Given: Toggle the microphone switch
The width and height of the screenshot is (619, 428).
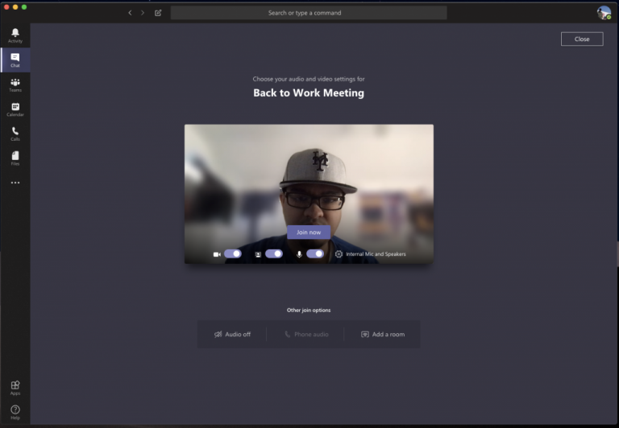Looking at the screenshot, I should click(315, 253).
